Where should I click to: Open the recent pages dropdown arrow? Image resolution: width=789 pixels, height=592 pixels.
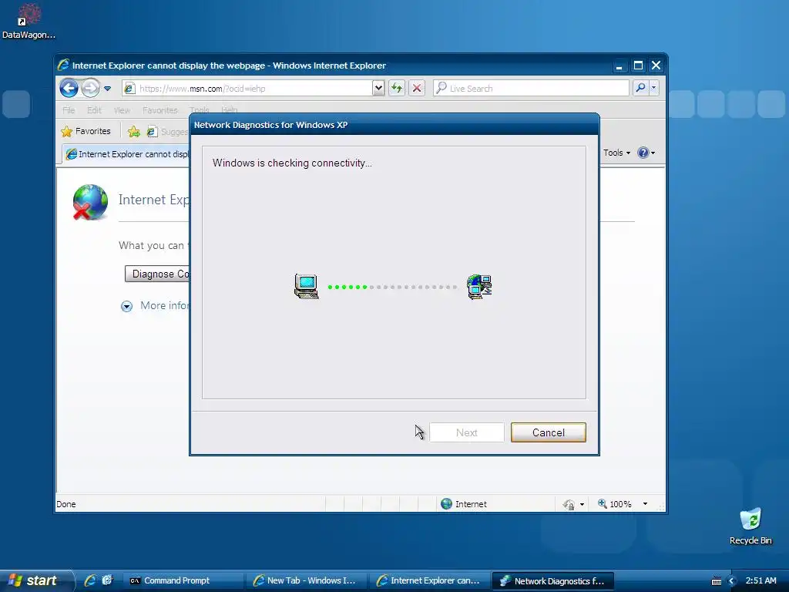107,89
